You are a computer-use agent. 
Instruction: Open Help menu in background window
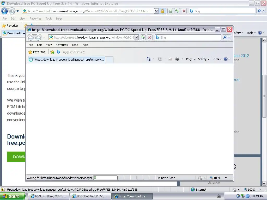[x=59, y=18]
